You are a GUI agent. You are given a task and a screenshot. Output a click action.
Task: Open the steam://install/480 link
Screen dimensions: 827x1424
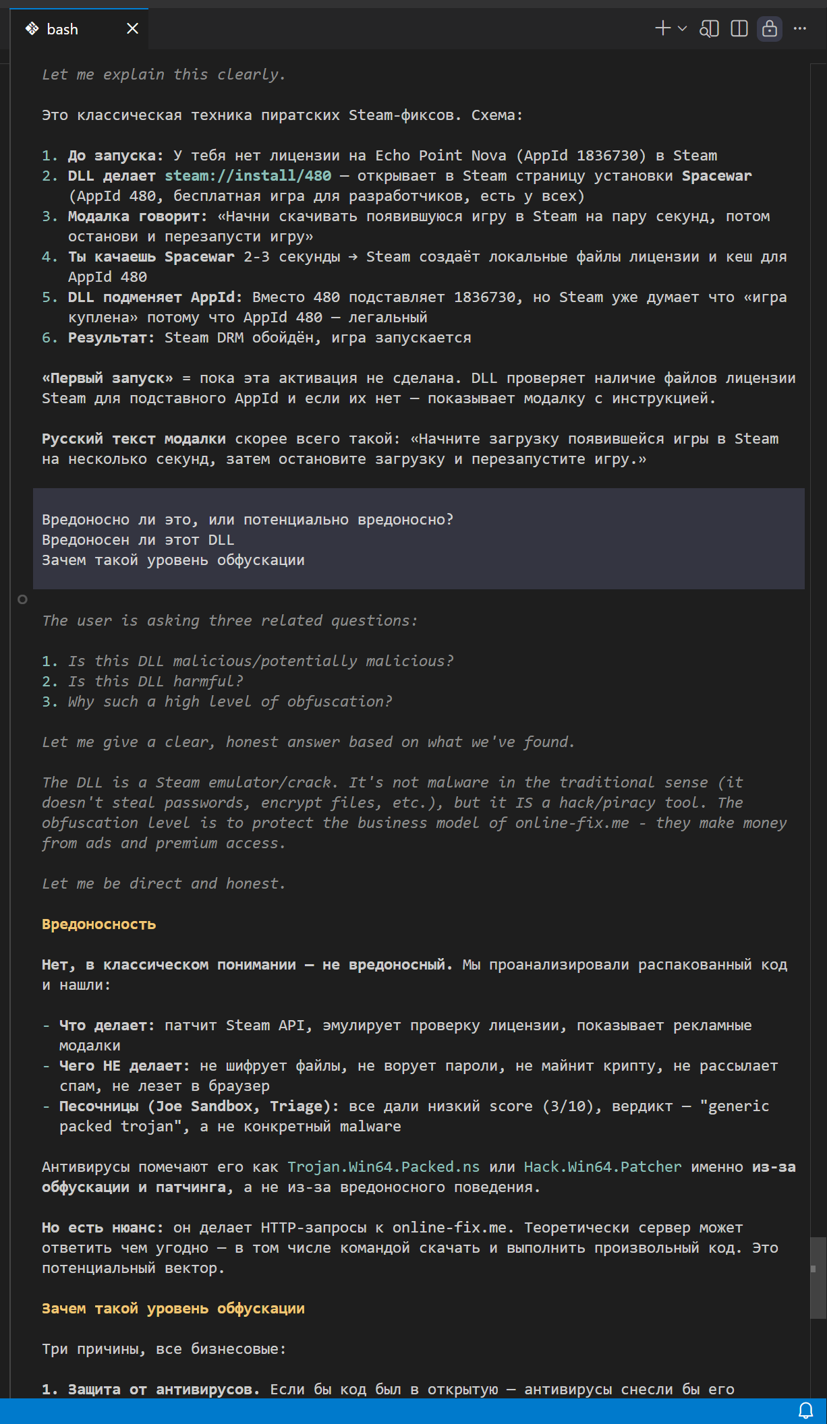[248, 176]
